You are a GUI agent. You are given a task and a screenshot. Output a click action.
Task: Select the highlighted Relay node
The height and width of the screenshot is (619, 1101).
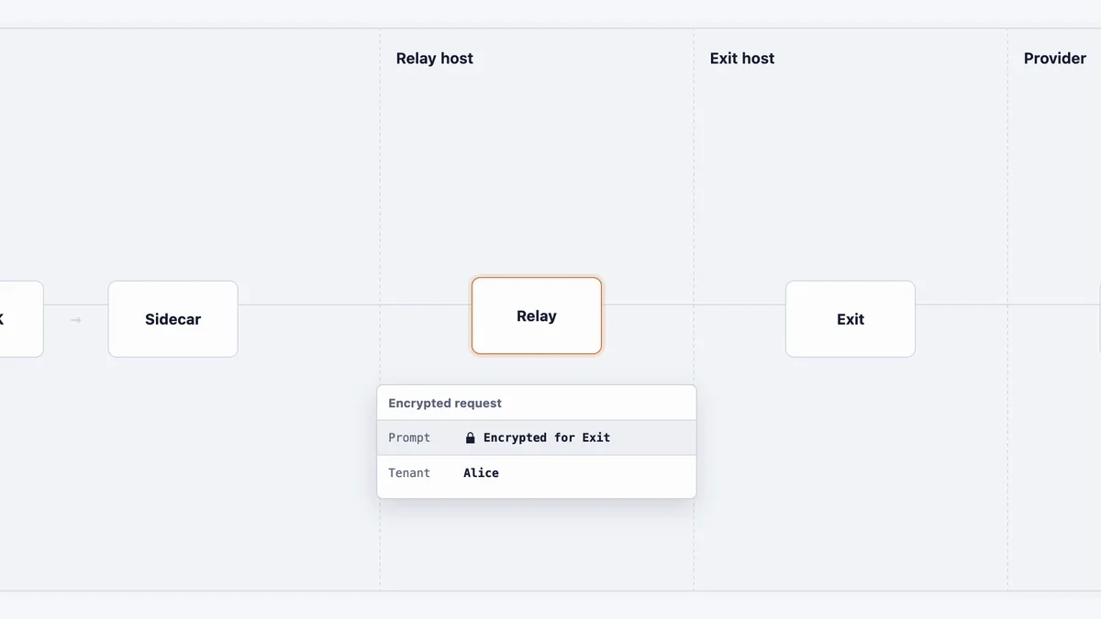537,315
